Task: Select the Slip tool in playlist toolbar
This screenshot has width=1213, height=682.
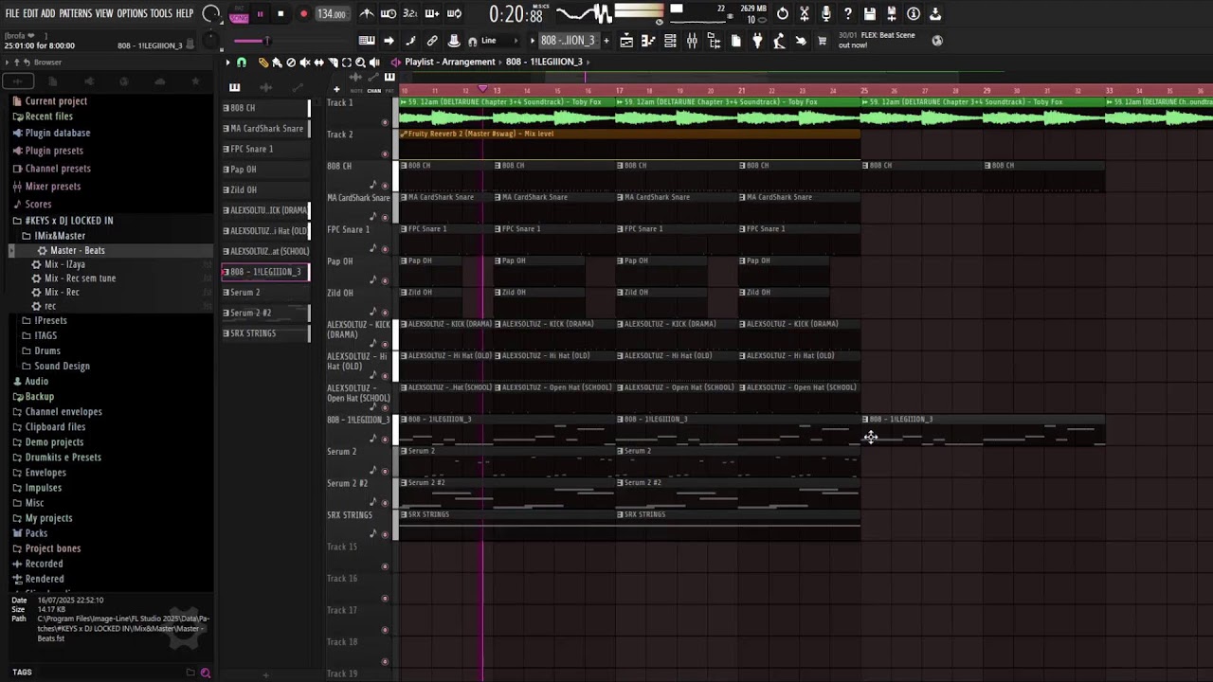Action: 318,63
